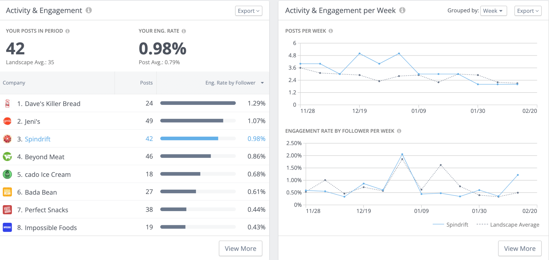Select the Dave's Killer Bread row name
The height and width of the screenshot is (260, 549).
click(53, 104)
